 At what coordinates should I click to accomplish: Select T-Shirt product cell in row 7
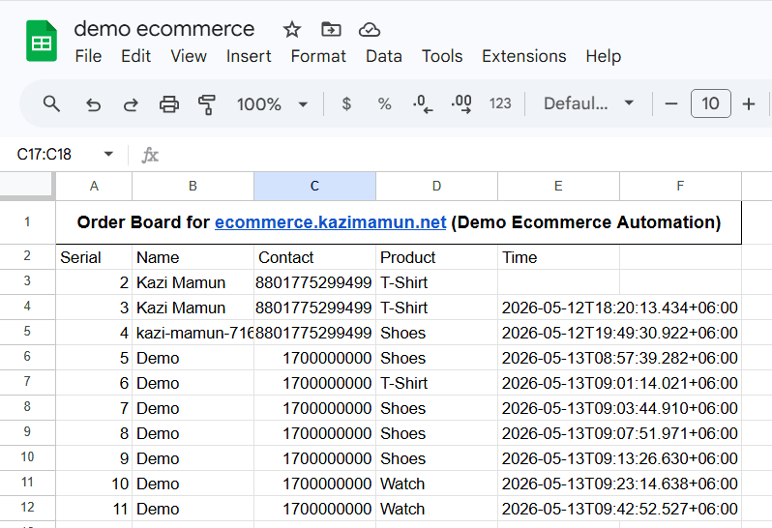click(x=436, y=383)
